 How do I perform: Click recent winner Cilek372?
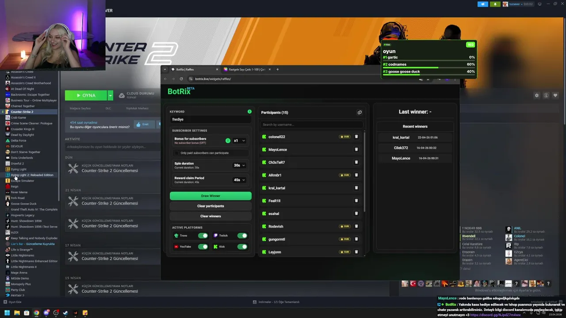401,148
